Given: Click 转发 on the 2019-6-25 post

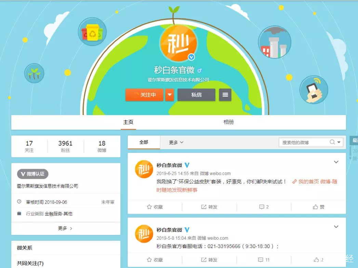Looking at the screenshot, I should 209,207.
